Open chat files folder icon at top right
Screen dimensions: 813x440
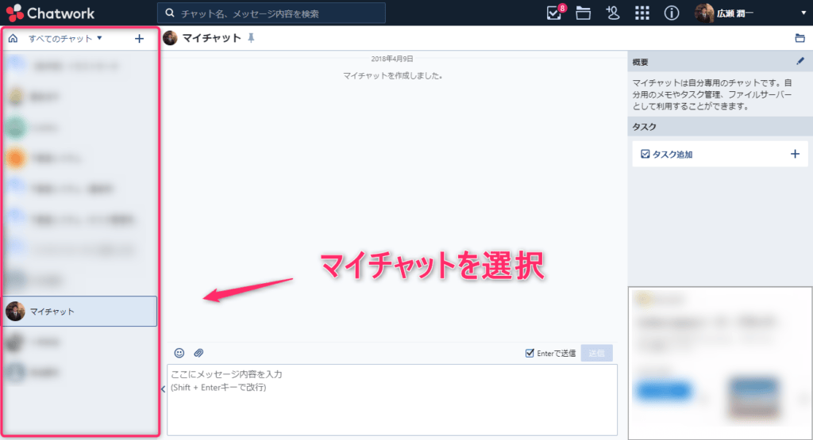[x=800, y=38]
